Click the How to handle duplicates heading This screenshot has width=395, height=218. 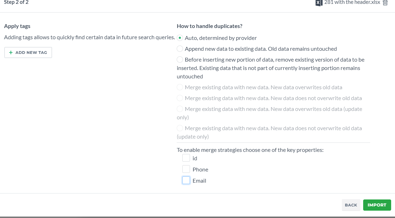[210, 26]
